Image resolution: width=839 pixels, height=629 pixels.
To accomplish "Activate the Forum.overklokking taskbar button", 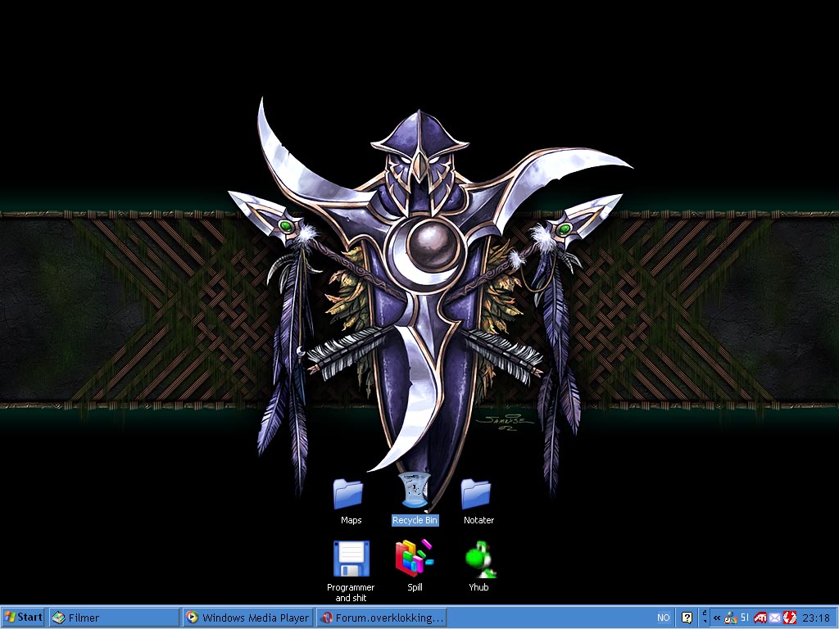I will coord(382,618).
